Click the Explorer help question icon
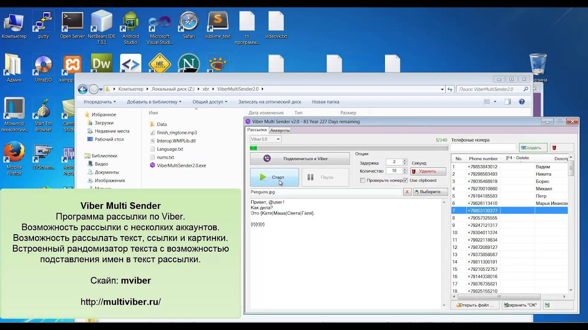The image size is (588, 330). coord(521,102)
